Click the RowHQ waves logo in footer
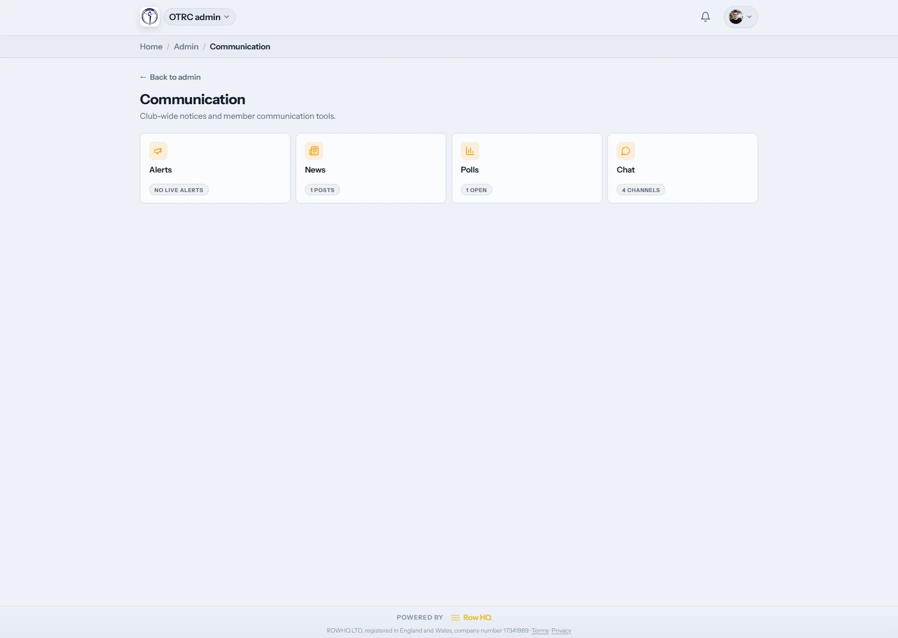The height and width of the screenshot is (638, 898). 456,617
